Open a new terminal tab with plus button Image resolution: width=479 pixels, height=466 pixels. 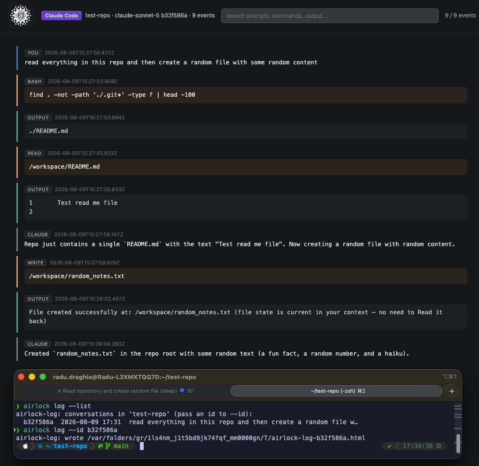[x=451, y=391]
